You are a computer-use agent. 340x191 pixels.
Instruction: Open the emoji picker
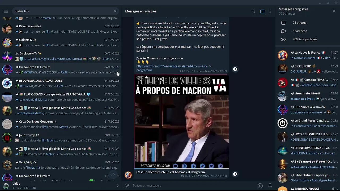260,186
